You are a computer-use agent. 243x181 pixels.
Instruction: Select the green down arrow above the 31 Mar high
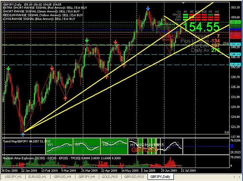tap(87, 40)
